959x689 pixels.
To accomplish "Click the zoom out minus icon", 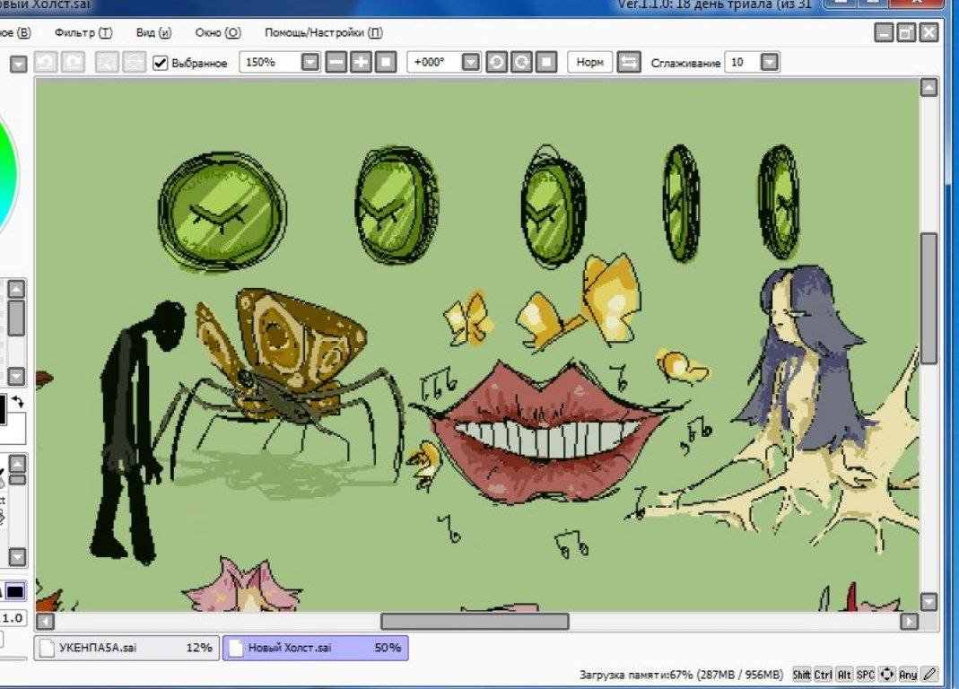I will pyautogui.click(x=336, y=63).
